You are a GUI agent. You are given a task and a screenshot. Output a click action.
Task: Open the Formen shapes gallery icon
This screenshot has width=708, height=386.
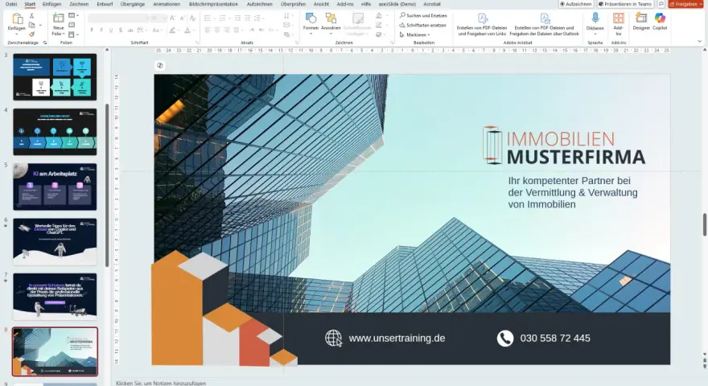tap(311, 18)
